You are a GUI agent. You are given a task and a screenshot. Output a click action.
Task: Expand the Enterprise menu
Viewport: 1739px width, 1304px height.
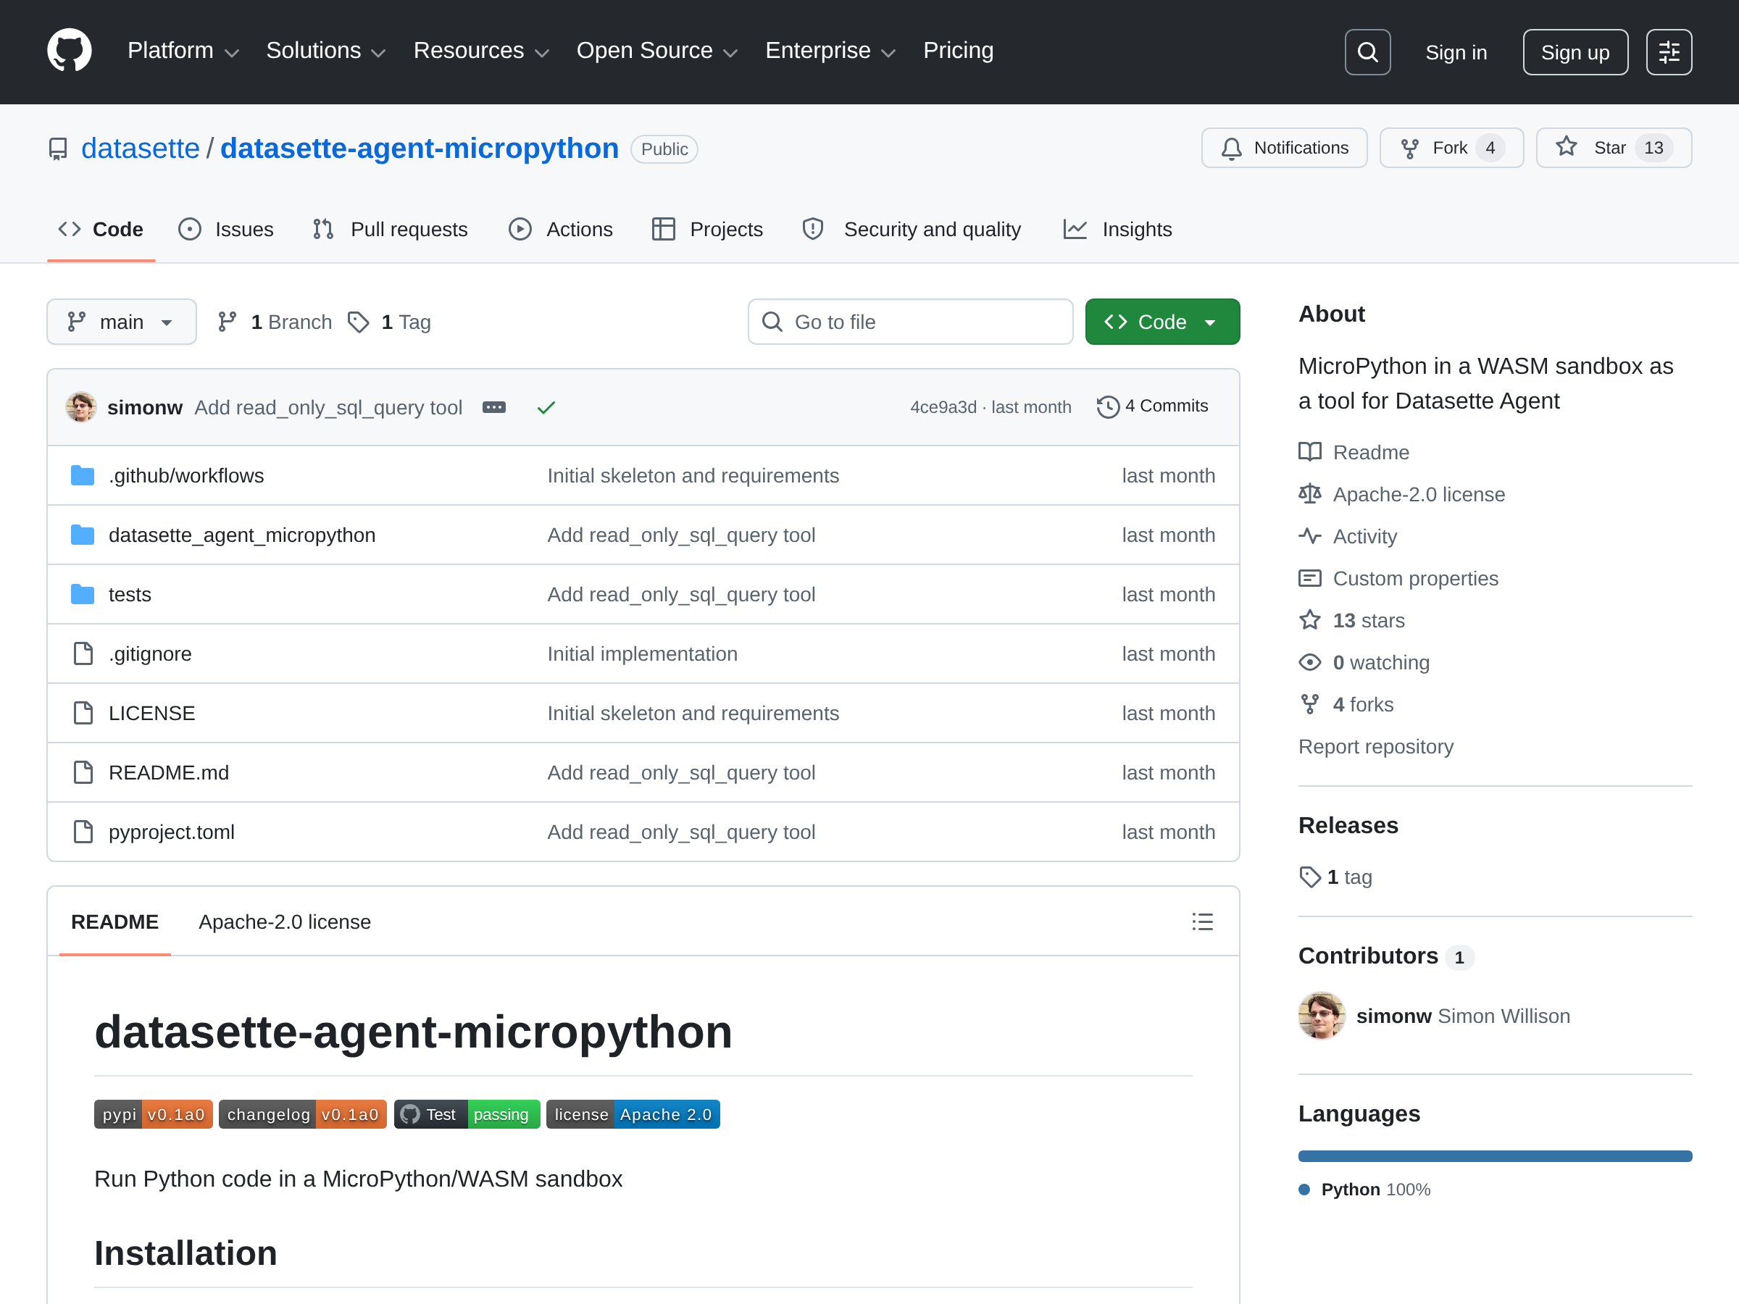point(831,50)
